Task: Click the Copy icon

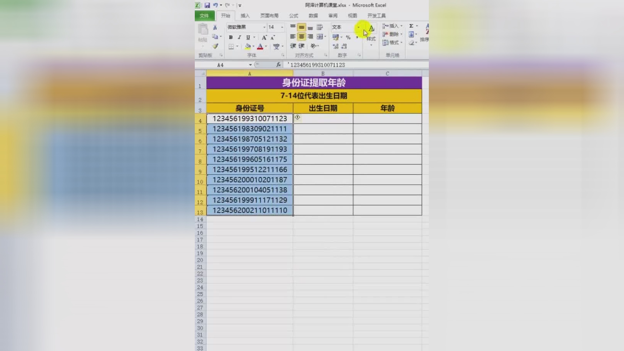Action: tap(215, 37)
